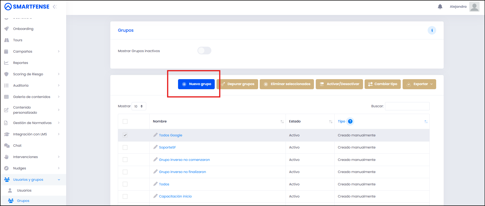
Task: Click the Usuarios person icon
Action: (10, 190)
